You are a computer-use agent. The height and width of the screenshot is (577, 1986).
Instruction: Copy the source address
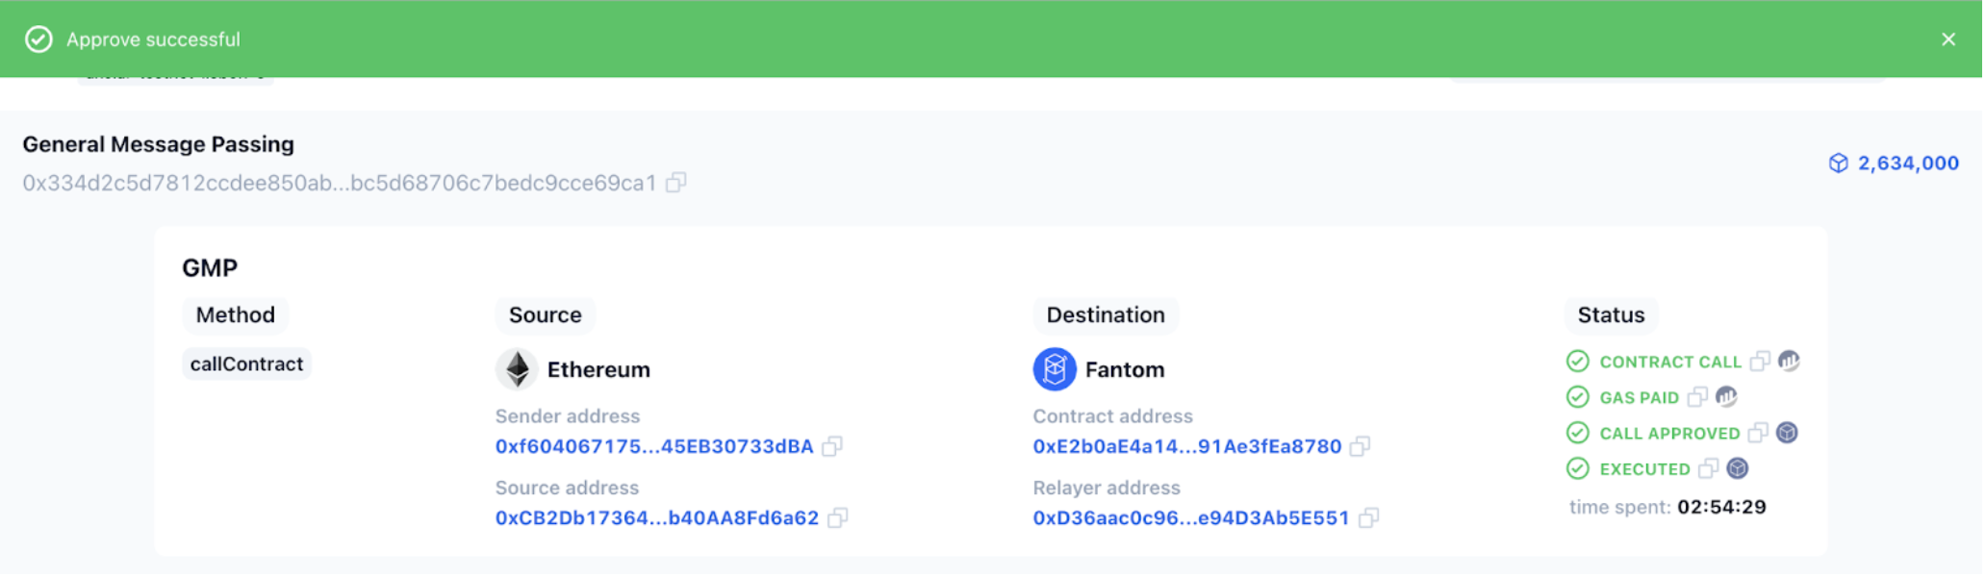tap(838, 518)
